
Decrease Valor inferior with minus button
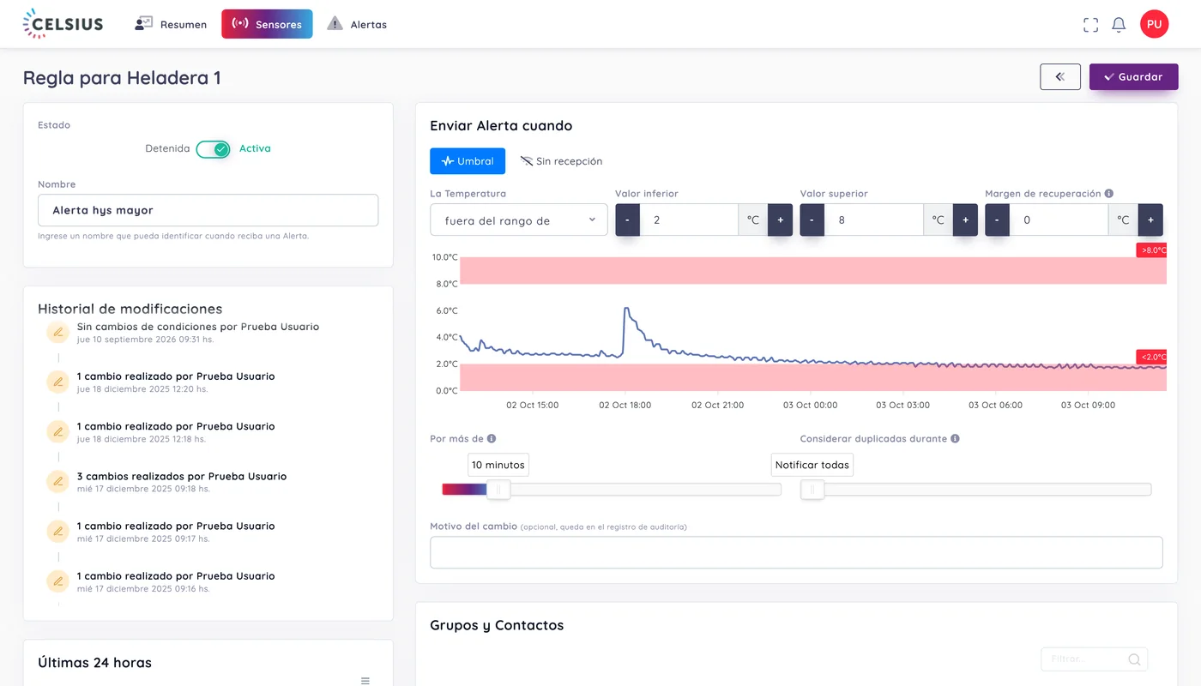coord(627,220)
